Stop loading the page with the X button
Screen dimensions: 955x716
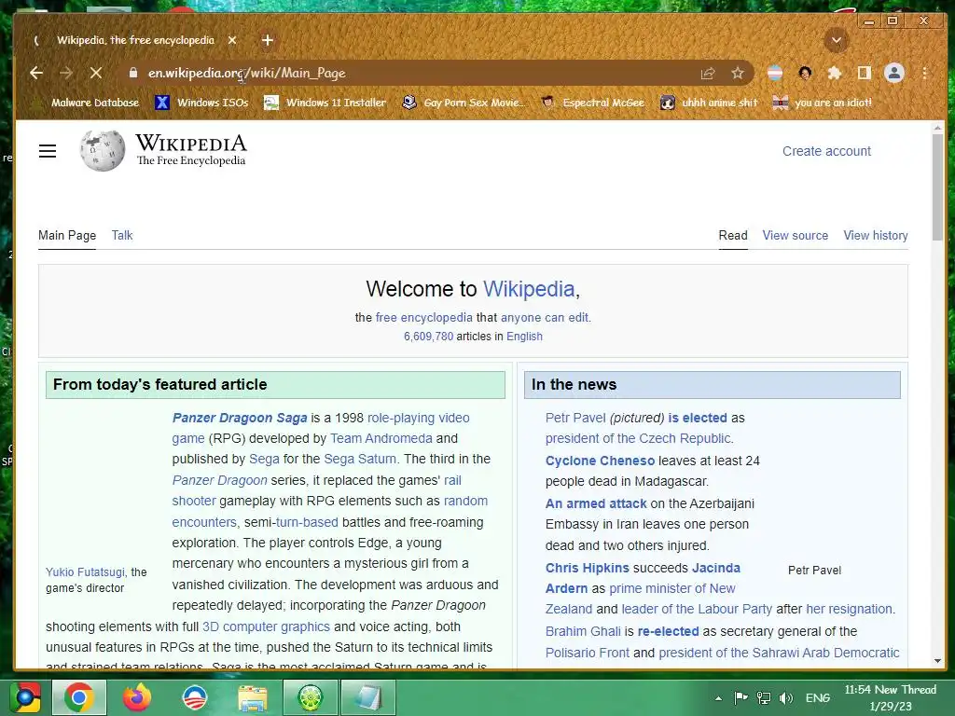(96, 73)
